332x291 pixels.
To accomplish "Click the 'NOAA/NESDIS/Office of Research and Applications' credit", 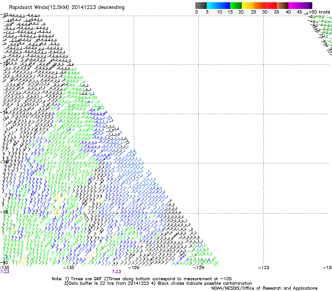I will tap(264, 288).
